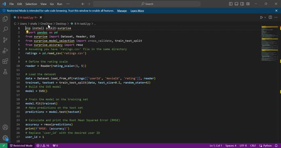Viewport: 281px width, 148px height.
Task: Click the minimap code overview
Action: point(269,44)
